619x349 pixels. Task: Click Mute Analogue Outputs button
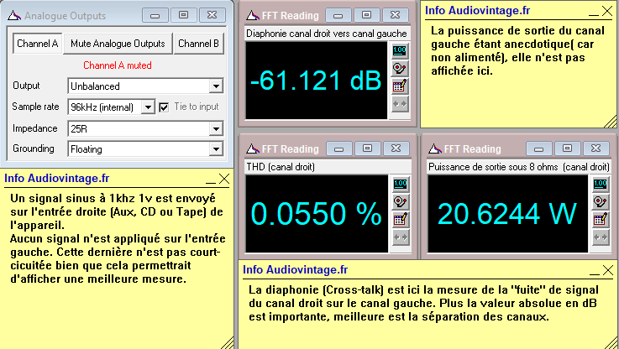tap(118, 44)
